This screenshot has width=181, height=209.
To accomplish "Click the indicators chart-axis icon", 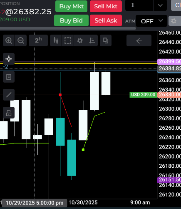I will [92, 40].
